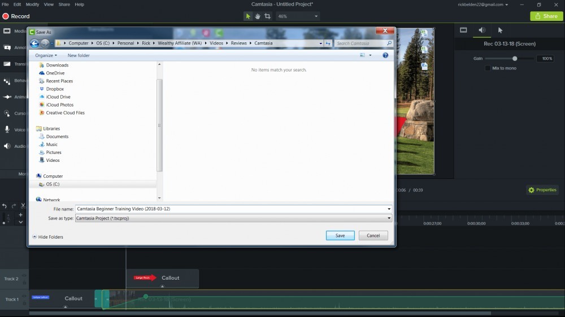Screen dimensions: 565x317
Task: Open the Audio Effects speaker icon
Action: pyautogui.click(x=7, y=146)
